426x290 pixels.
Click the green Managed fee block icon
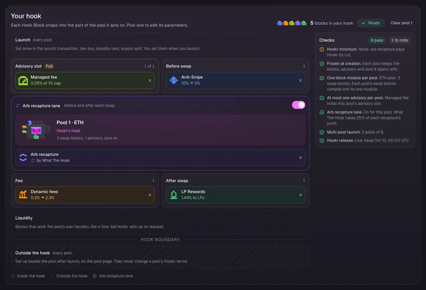[x=23, y=80]
